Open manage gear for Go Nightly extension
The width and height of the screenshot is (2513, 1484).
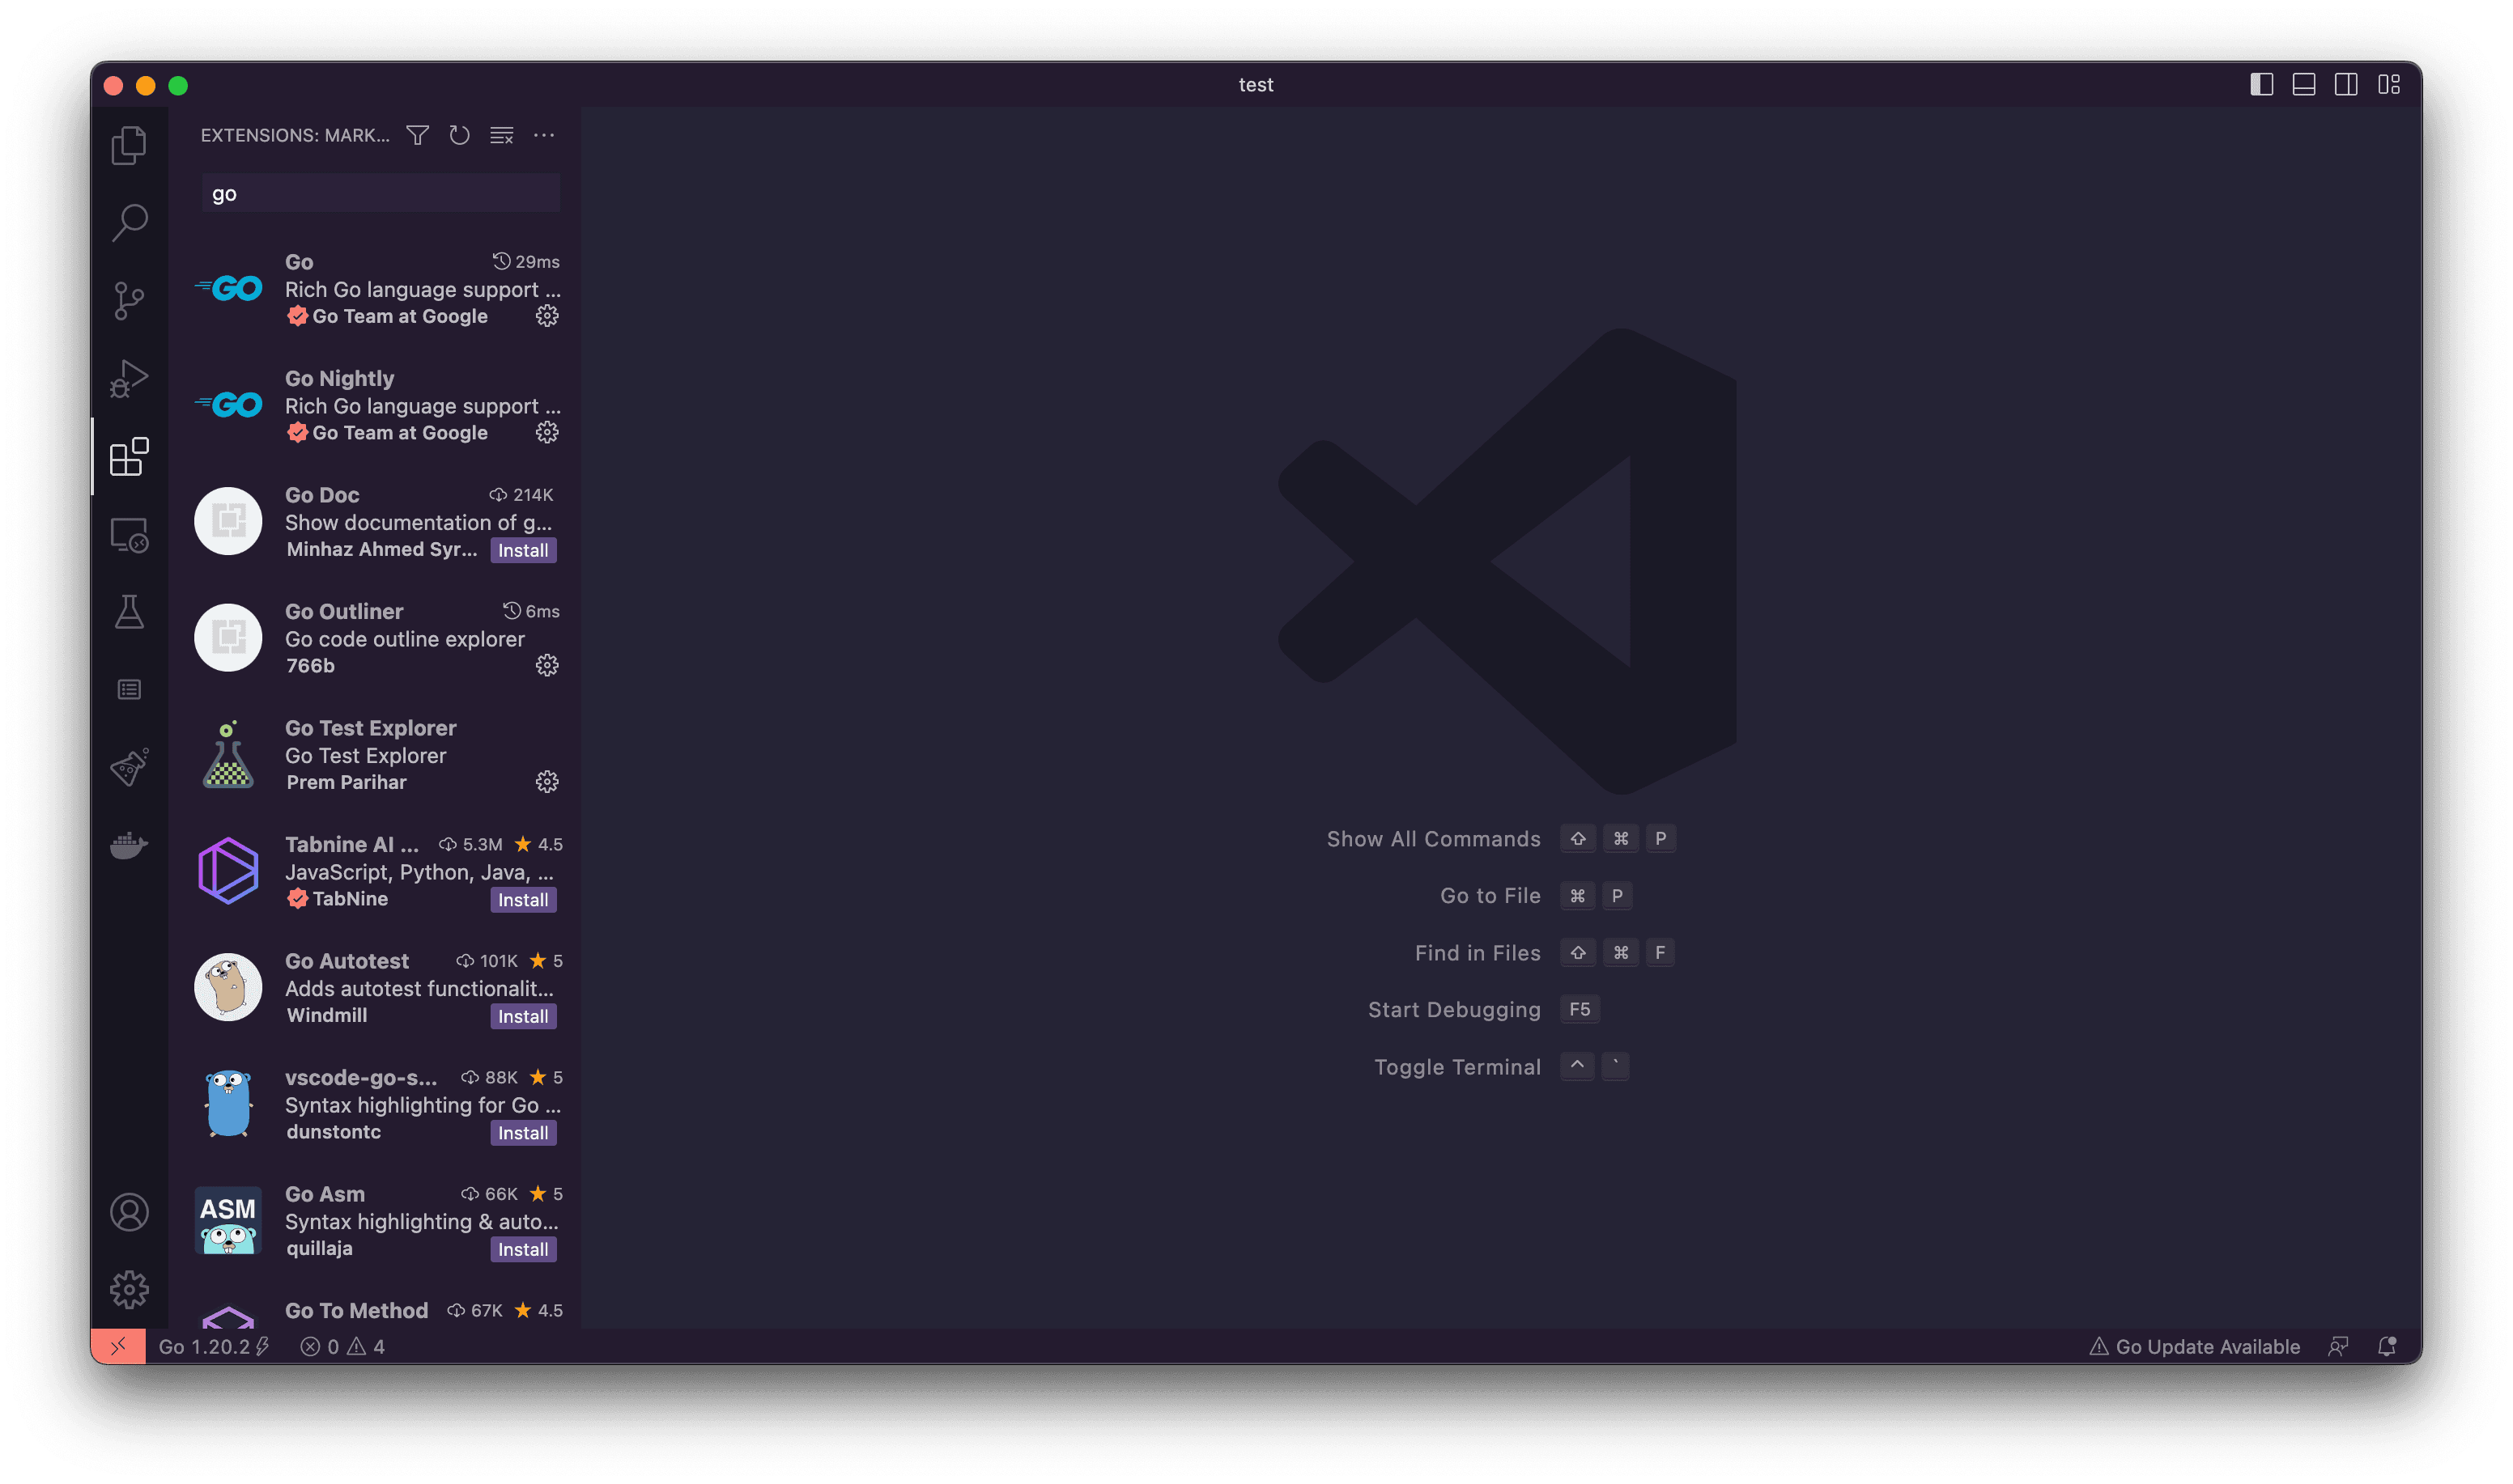[546, 433]
